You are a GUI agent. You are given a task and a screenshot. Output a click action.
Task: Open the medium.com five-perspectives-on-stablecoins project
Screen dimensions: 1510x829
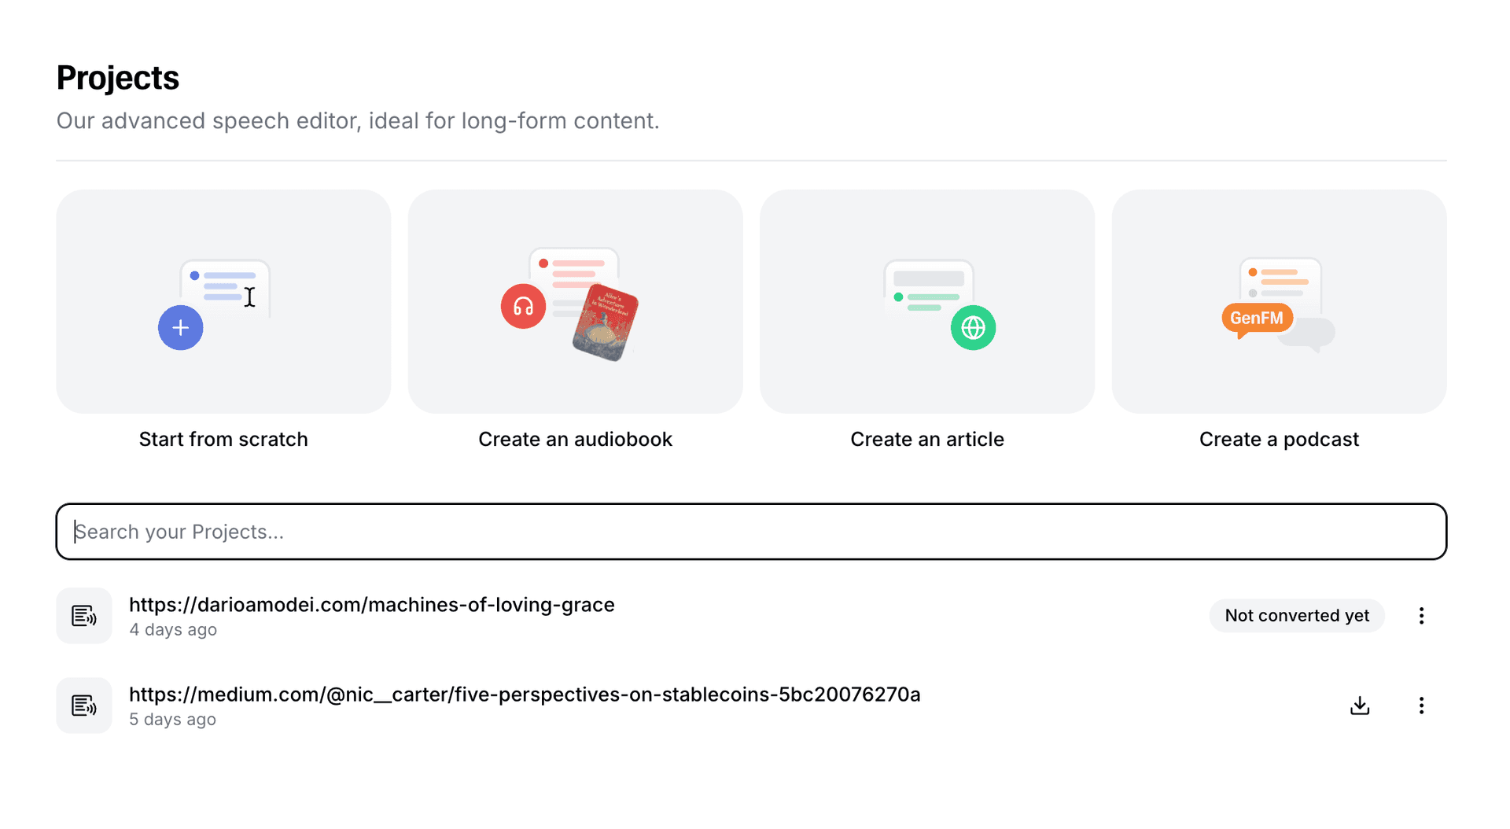[x=524, y=695]
